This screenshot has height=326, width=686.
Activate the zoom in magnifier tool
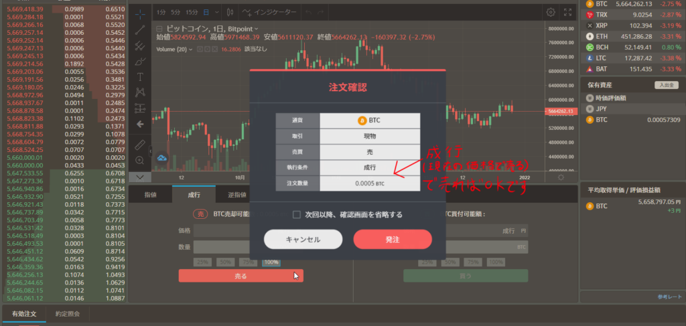click(140, 161)
